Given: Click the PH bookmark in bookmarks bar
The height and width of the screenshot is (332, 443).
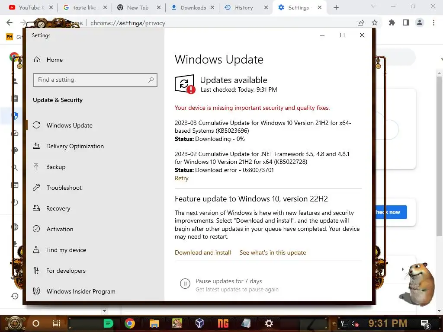Looking at the screenshot, I should pos(10,37).
